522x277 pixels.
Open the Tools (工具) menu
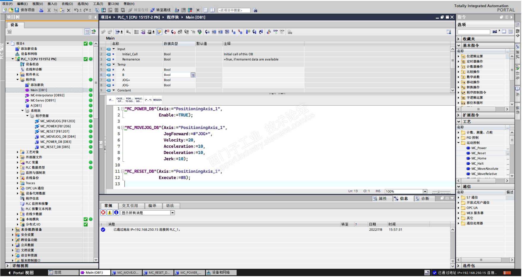pos(98,4)
